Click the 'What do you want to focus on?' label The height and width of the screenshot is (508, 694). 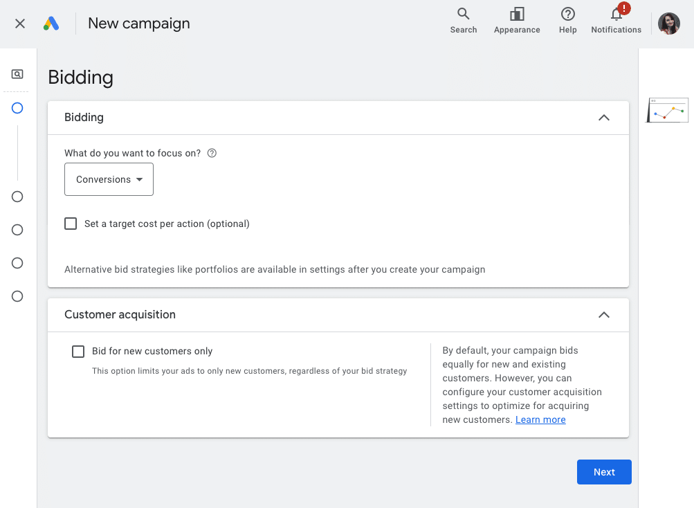point(132,153)
